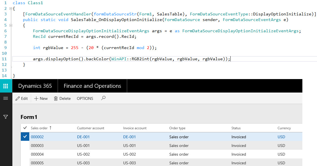
Task: Select the row for sales order 000004
Action: click(x=113, y=154)
